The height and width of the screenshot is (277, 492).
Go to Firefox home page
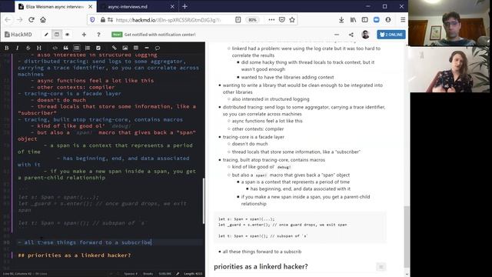[x=43, y=20]
